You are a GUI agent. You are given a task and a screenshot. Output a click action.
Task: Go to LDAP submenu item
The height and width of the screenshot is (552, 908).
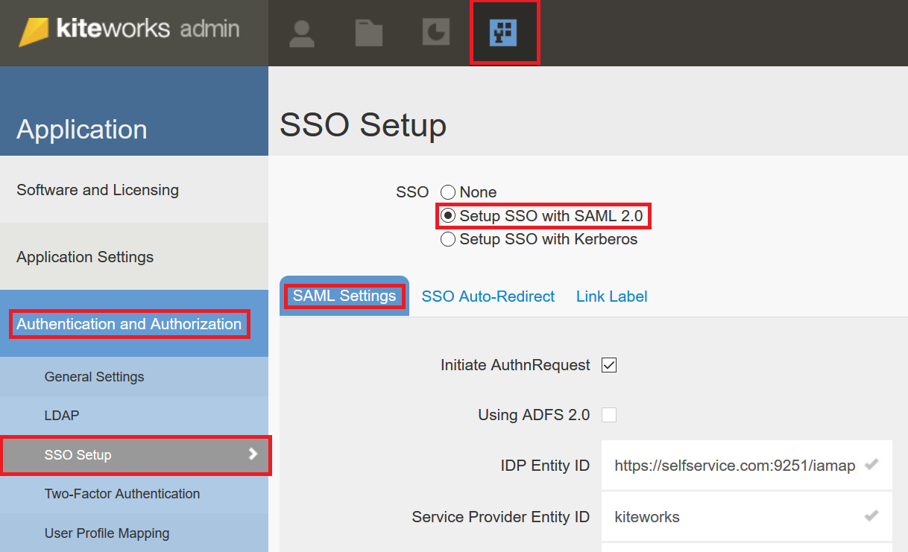(x=134, y=415)
